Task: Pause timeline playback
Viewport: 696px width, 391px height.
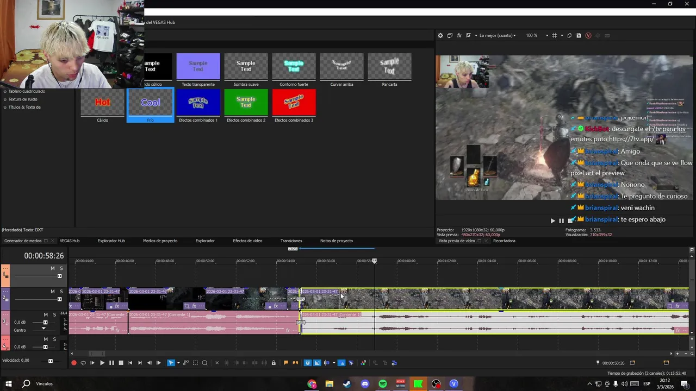Action: pyautogui.click(x=111, y=363)
